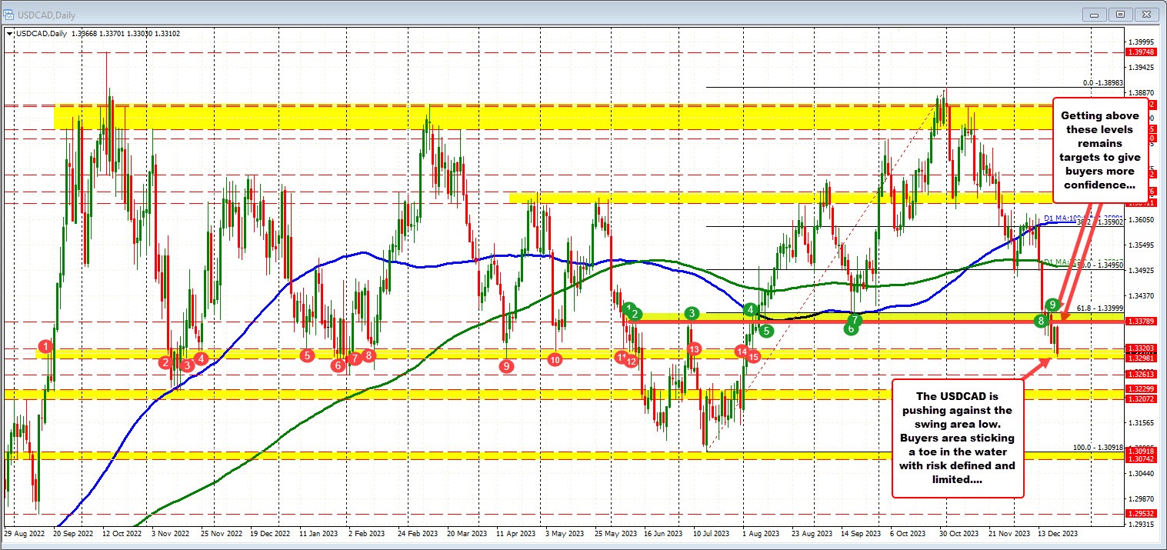
Task: Click the 'USDCAD is pushing against' note box
Action: point(958,437)
